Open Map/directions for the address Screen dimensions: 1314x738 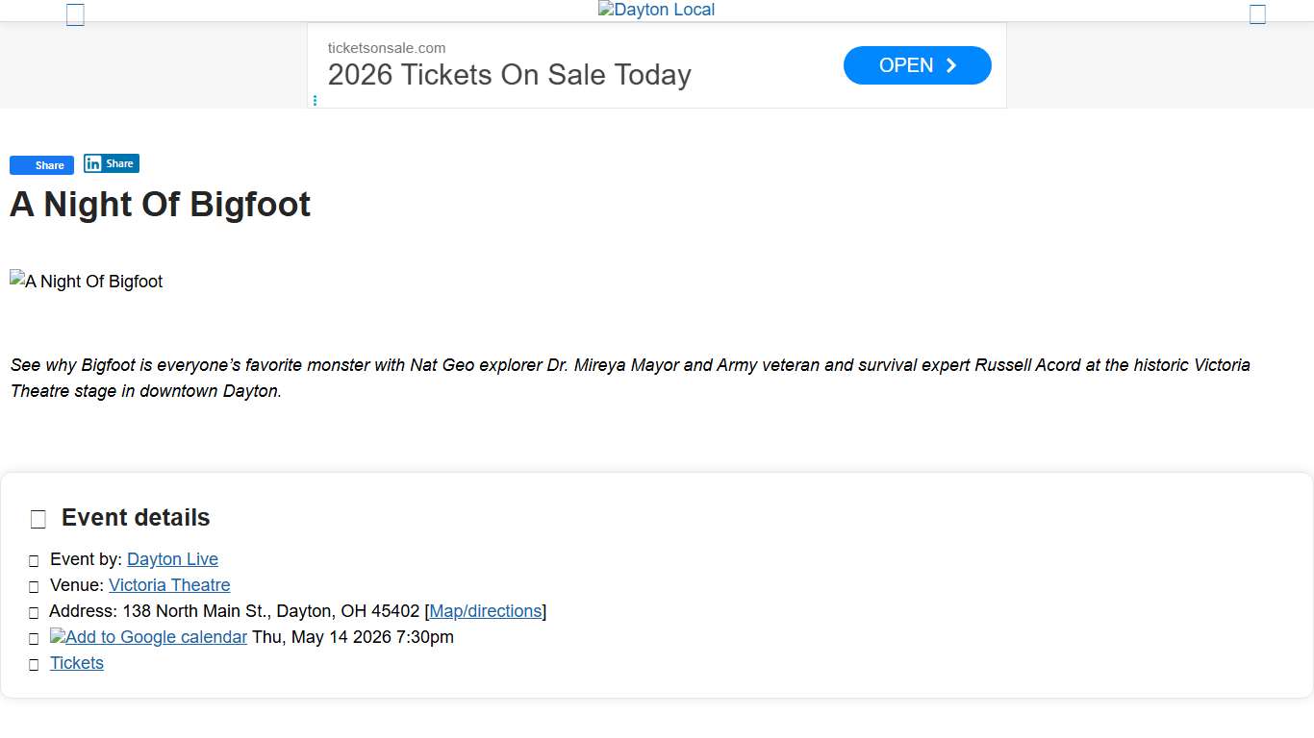point(485,611)
